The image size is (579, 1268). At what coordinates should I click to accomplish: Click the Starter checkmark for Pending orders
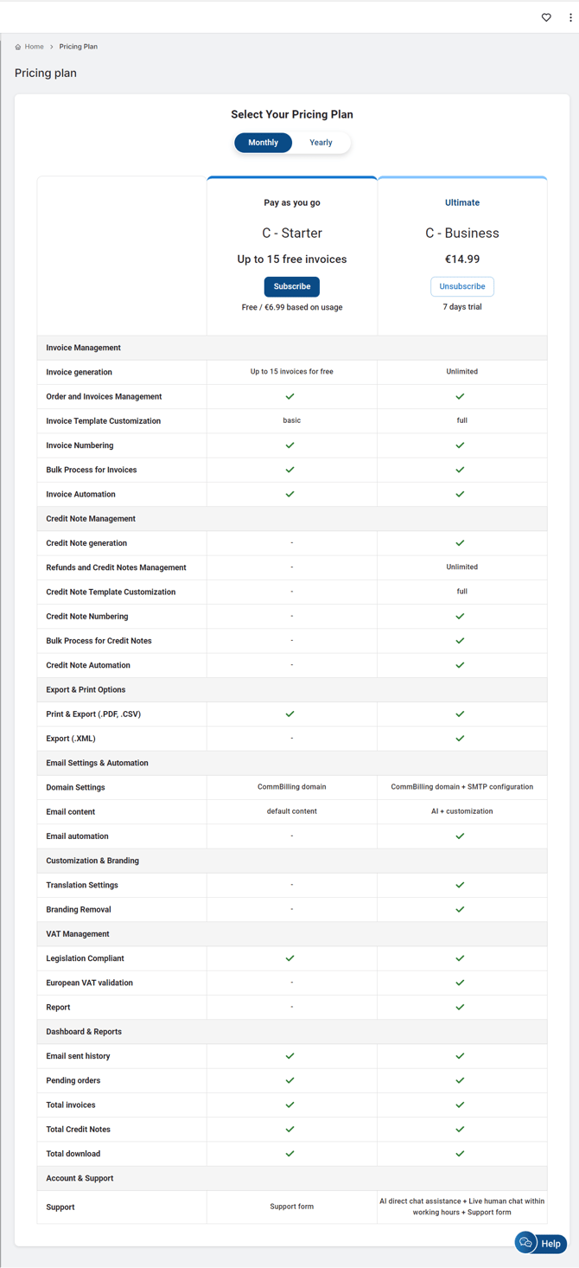click(290, 1080)
